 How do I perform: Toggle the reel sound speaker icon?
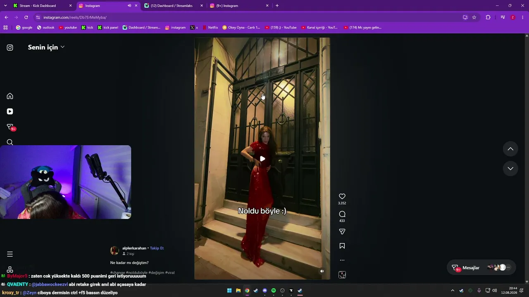coord(322,271)
